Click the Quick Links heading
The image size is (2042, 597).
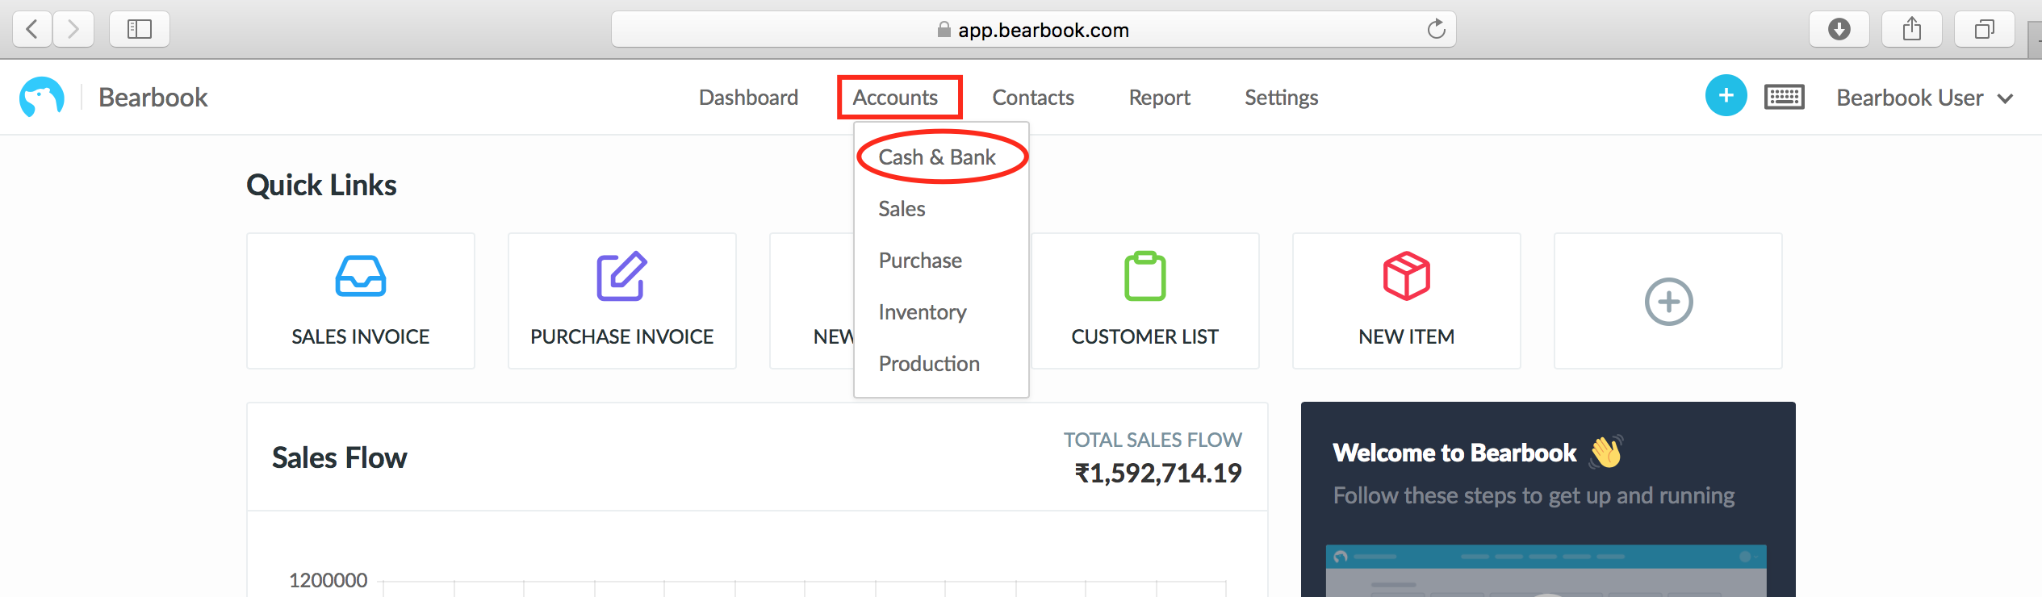pos(321,186)
